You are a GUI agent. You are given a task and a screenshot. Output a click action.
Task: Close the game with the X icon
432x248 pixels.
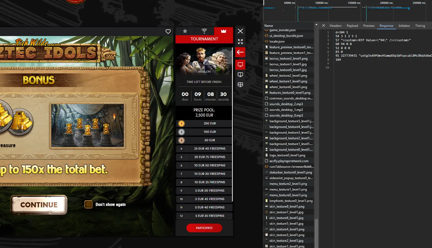240,31
